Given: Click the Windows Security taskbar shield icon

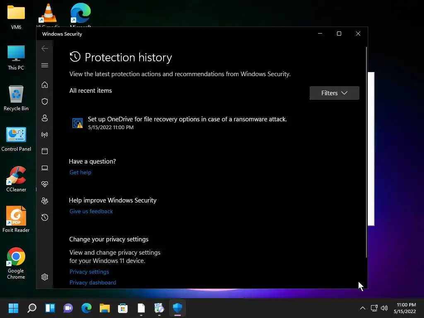Looking at the screenshot, I should tap(178, 308).
